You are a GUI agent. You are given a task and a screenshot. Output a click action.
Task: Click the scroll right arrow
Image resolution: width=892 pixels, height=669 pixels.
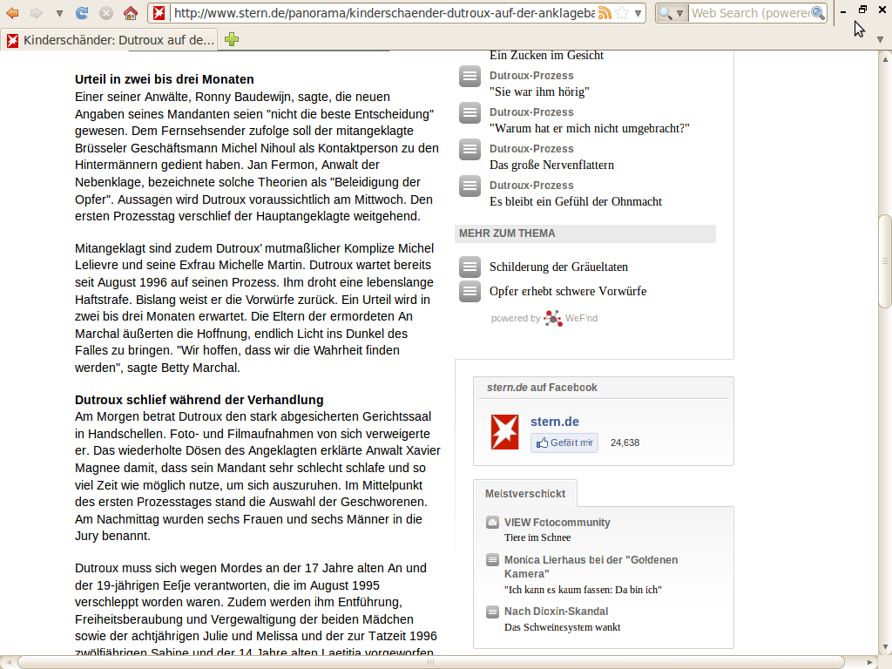click(x=870, y=662)
